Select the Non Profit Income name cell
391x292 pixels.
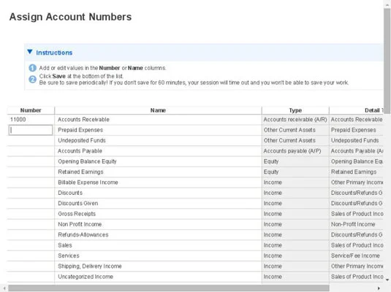(x=158, y=224)
